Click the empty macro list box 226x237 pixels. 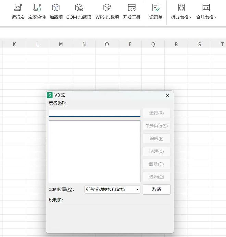coord(95,151)
